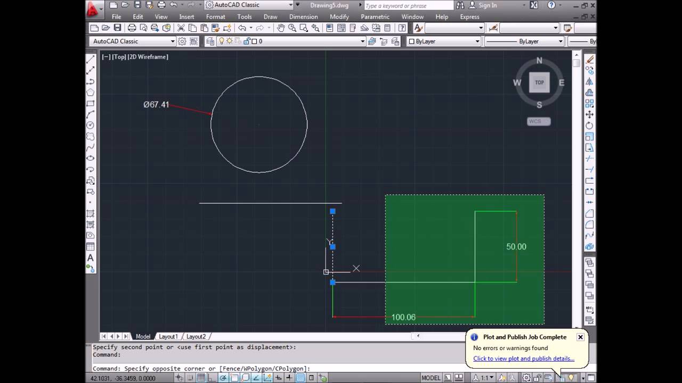
Task: Select the Line draw tool
Action: [91, 60]
